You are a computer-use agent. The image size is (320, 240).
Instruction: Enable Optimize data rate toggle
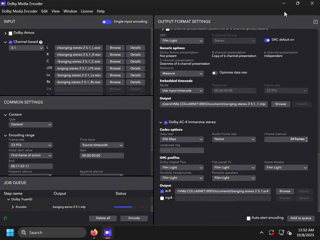pyautogui.click(x=215, y=73)
